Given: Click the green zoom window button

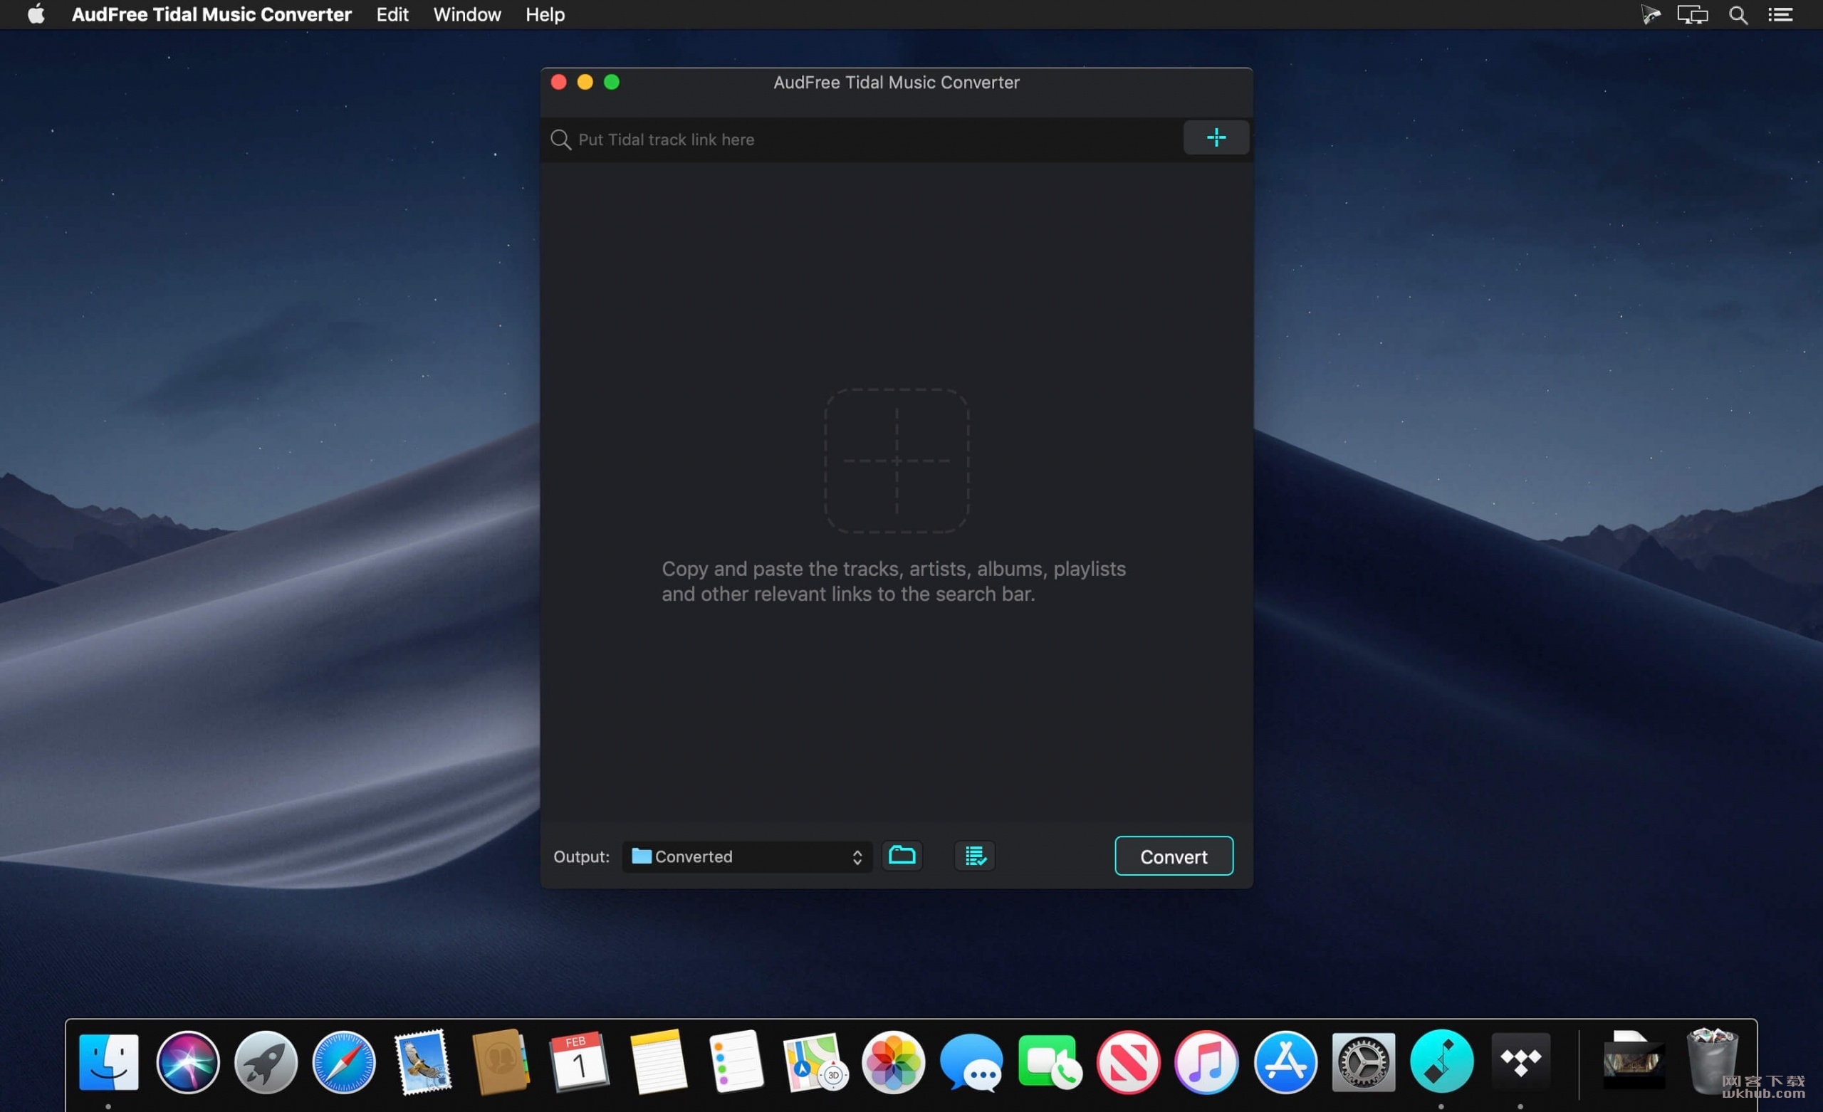Looking at the screenshot, I should tap(612, 82).
